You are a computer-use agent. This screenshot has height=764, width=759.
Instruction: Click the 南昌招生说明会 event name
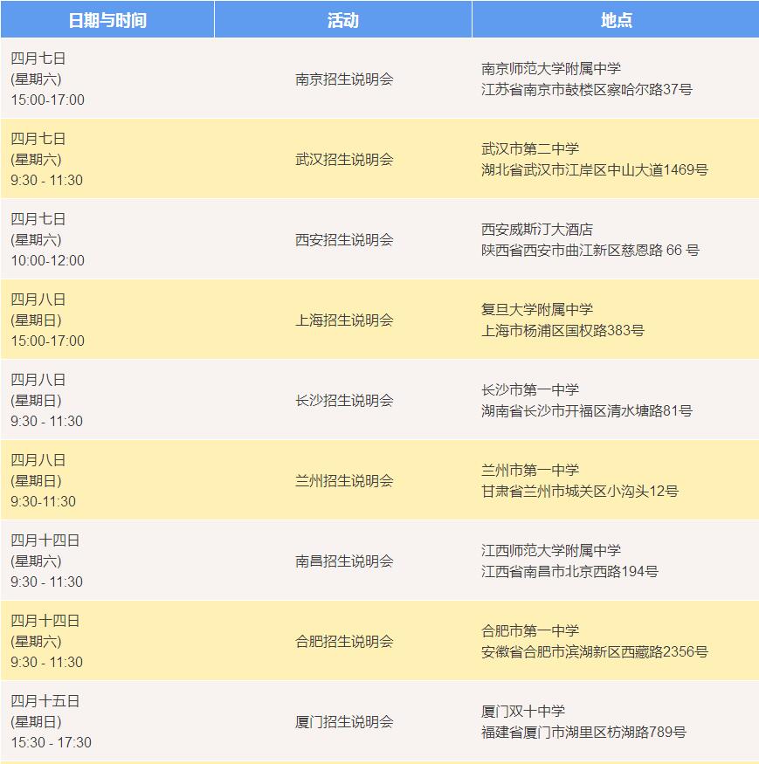[344, 561]
